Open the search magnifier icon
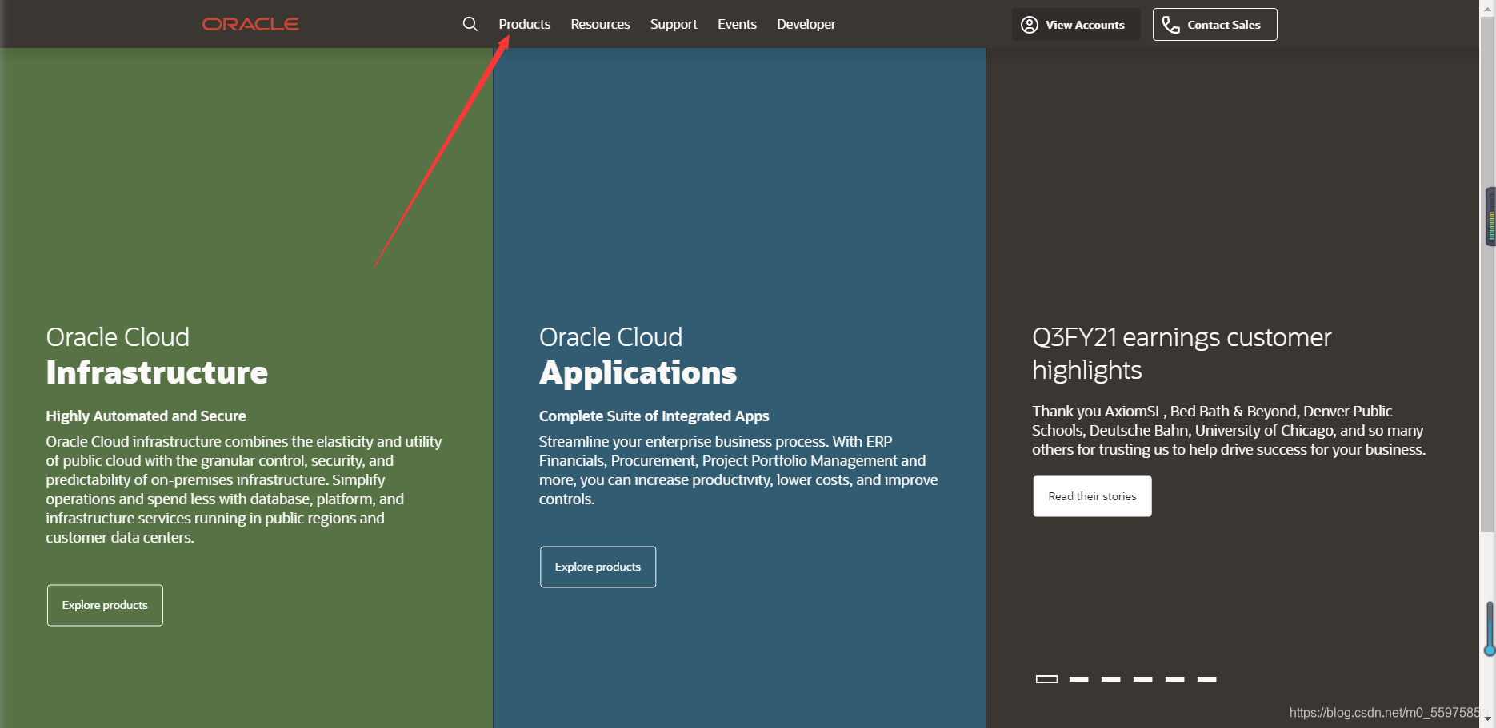Image resolution: width=1496 pixels, height=728 pixels. coord(470,24)
